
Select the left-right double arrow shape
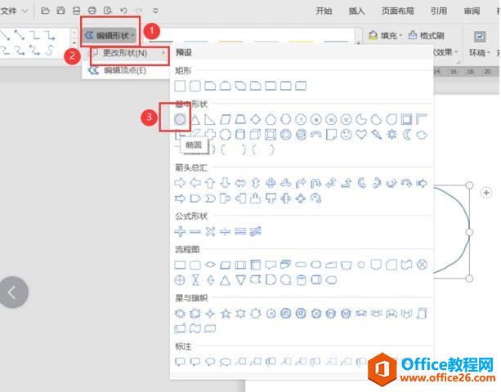point(240,183)
